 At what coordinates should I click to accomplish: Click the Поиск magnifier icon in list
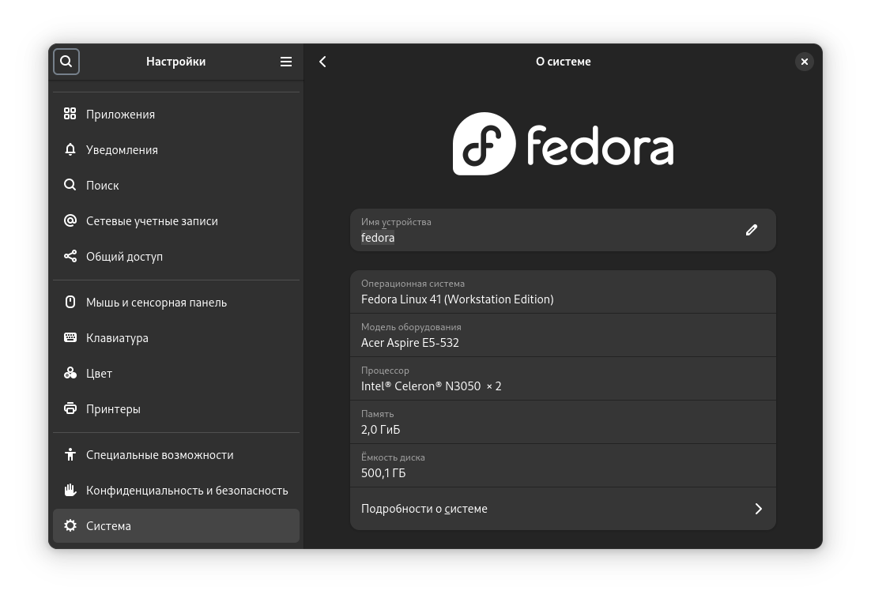click(x=70, y=185)
